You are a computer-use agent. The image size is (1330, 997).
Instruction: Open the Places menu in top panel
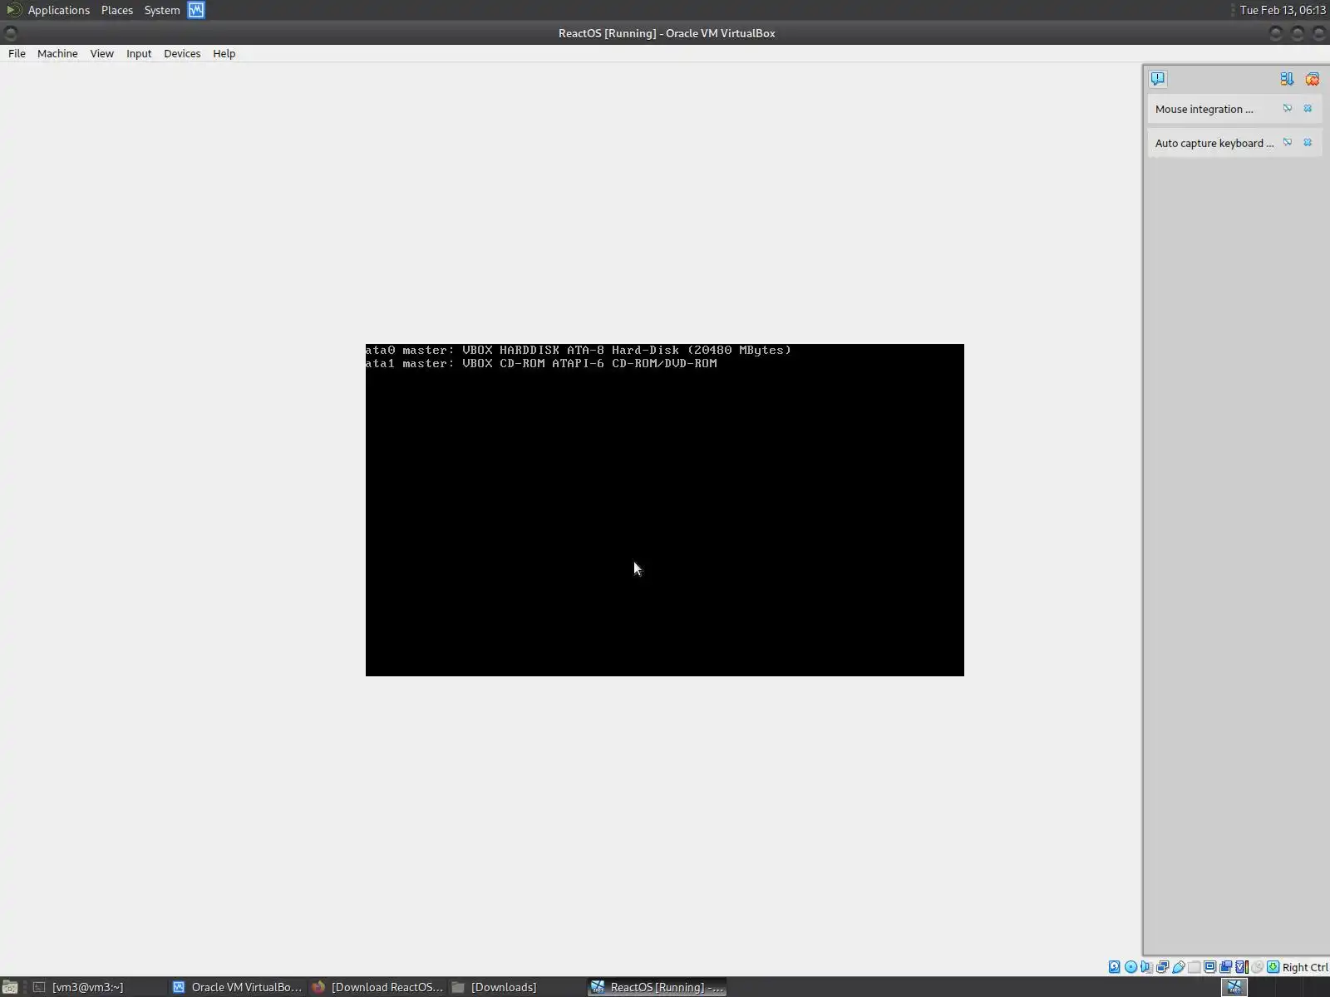117,10
